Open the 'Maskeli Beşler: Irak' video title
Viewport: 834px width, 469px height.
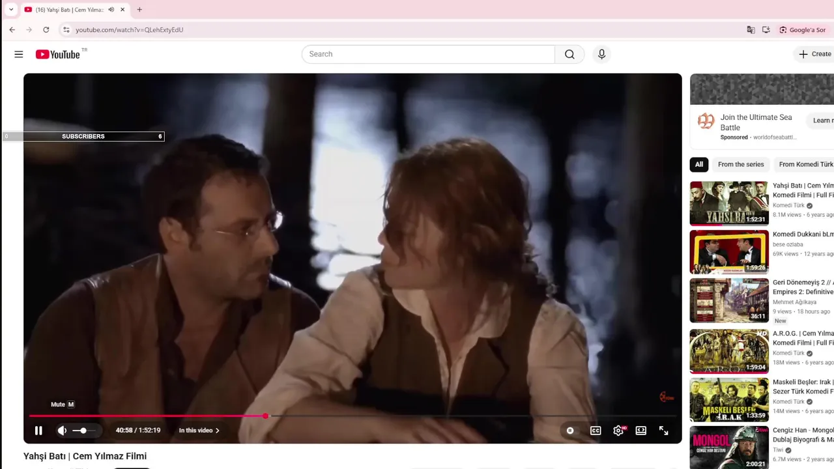pyautogui.click(x=803, y=387)
